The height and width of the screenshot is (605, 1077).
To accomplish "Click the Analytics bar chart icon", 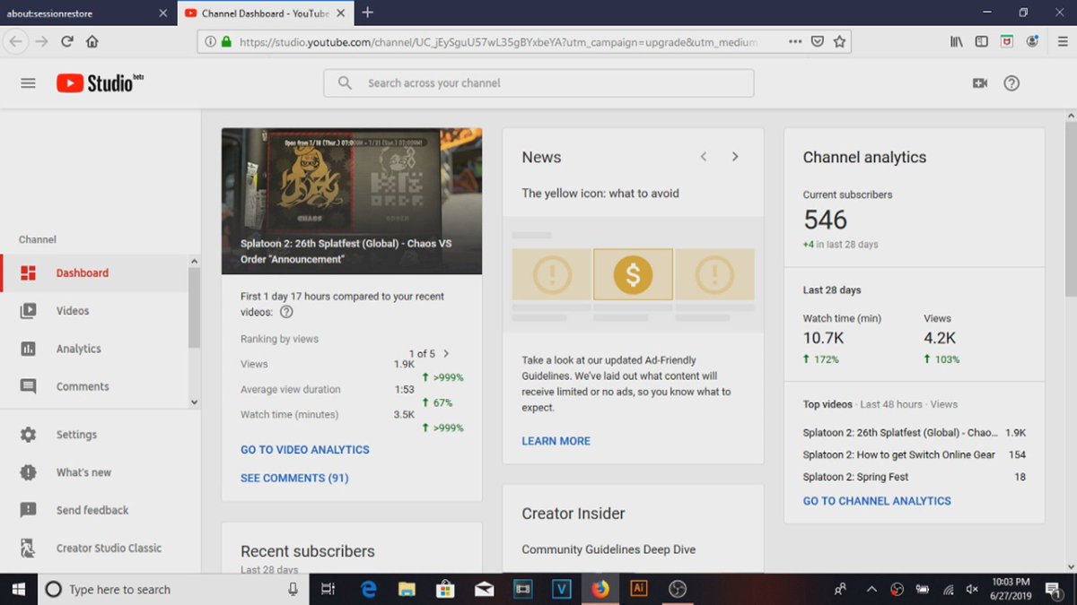I will 28,349.
